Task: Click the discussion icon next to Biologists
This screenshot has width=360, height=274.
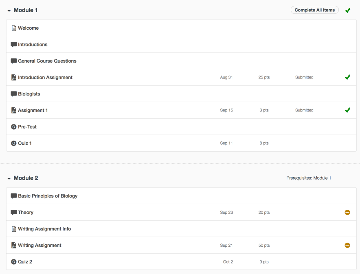Action: click(x=13, y=94)
